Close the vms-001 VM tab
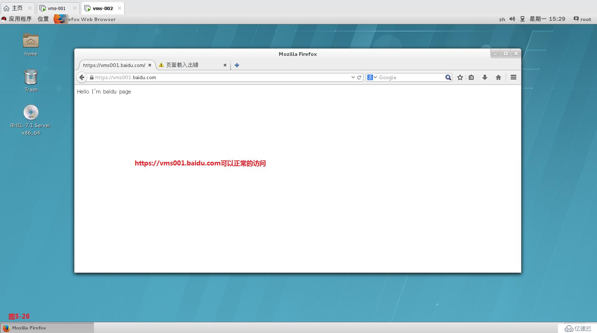Image resolution: width=597 pixels, height=333 pixels. pos(75,8)
